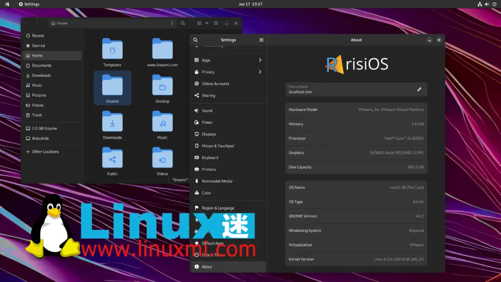The width and height of the screenshot is (501, 282).
Task: Open Documents in Files sidebar
Action: tap(52, 65)
